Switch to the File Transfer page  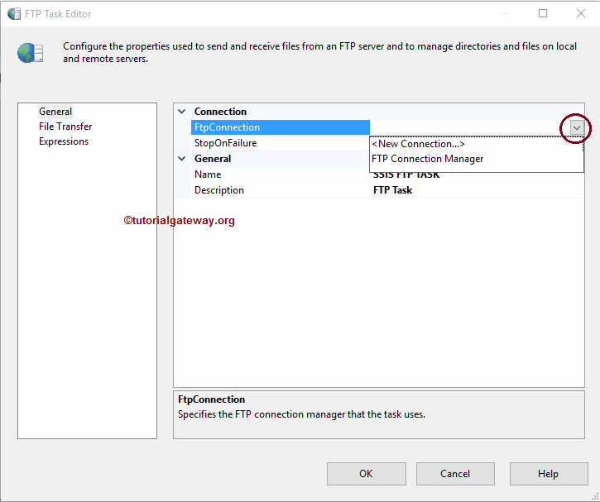pyautogui.click(x=65, y=127)
